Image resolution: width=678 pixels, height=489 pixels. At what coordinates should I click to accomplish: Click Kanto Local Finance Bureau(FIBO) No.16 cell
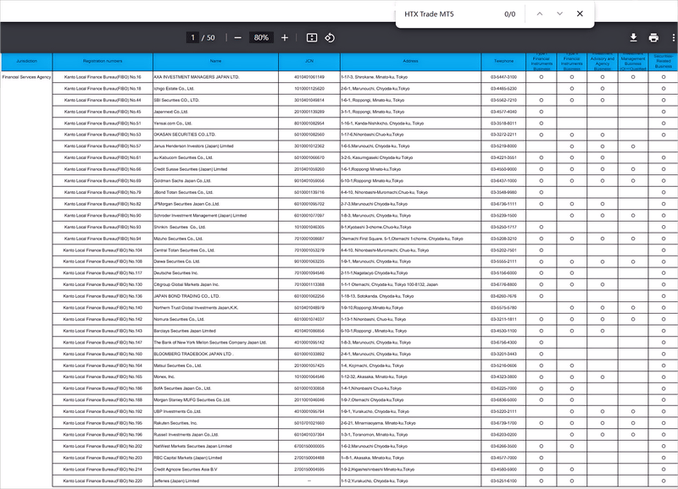coord(103,77)
